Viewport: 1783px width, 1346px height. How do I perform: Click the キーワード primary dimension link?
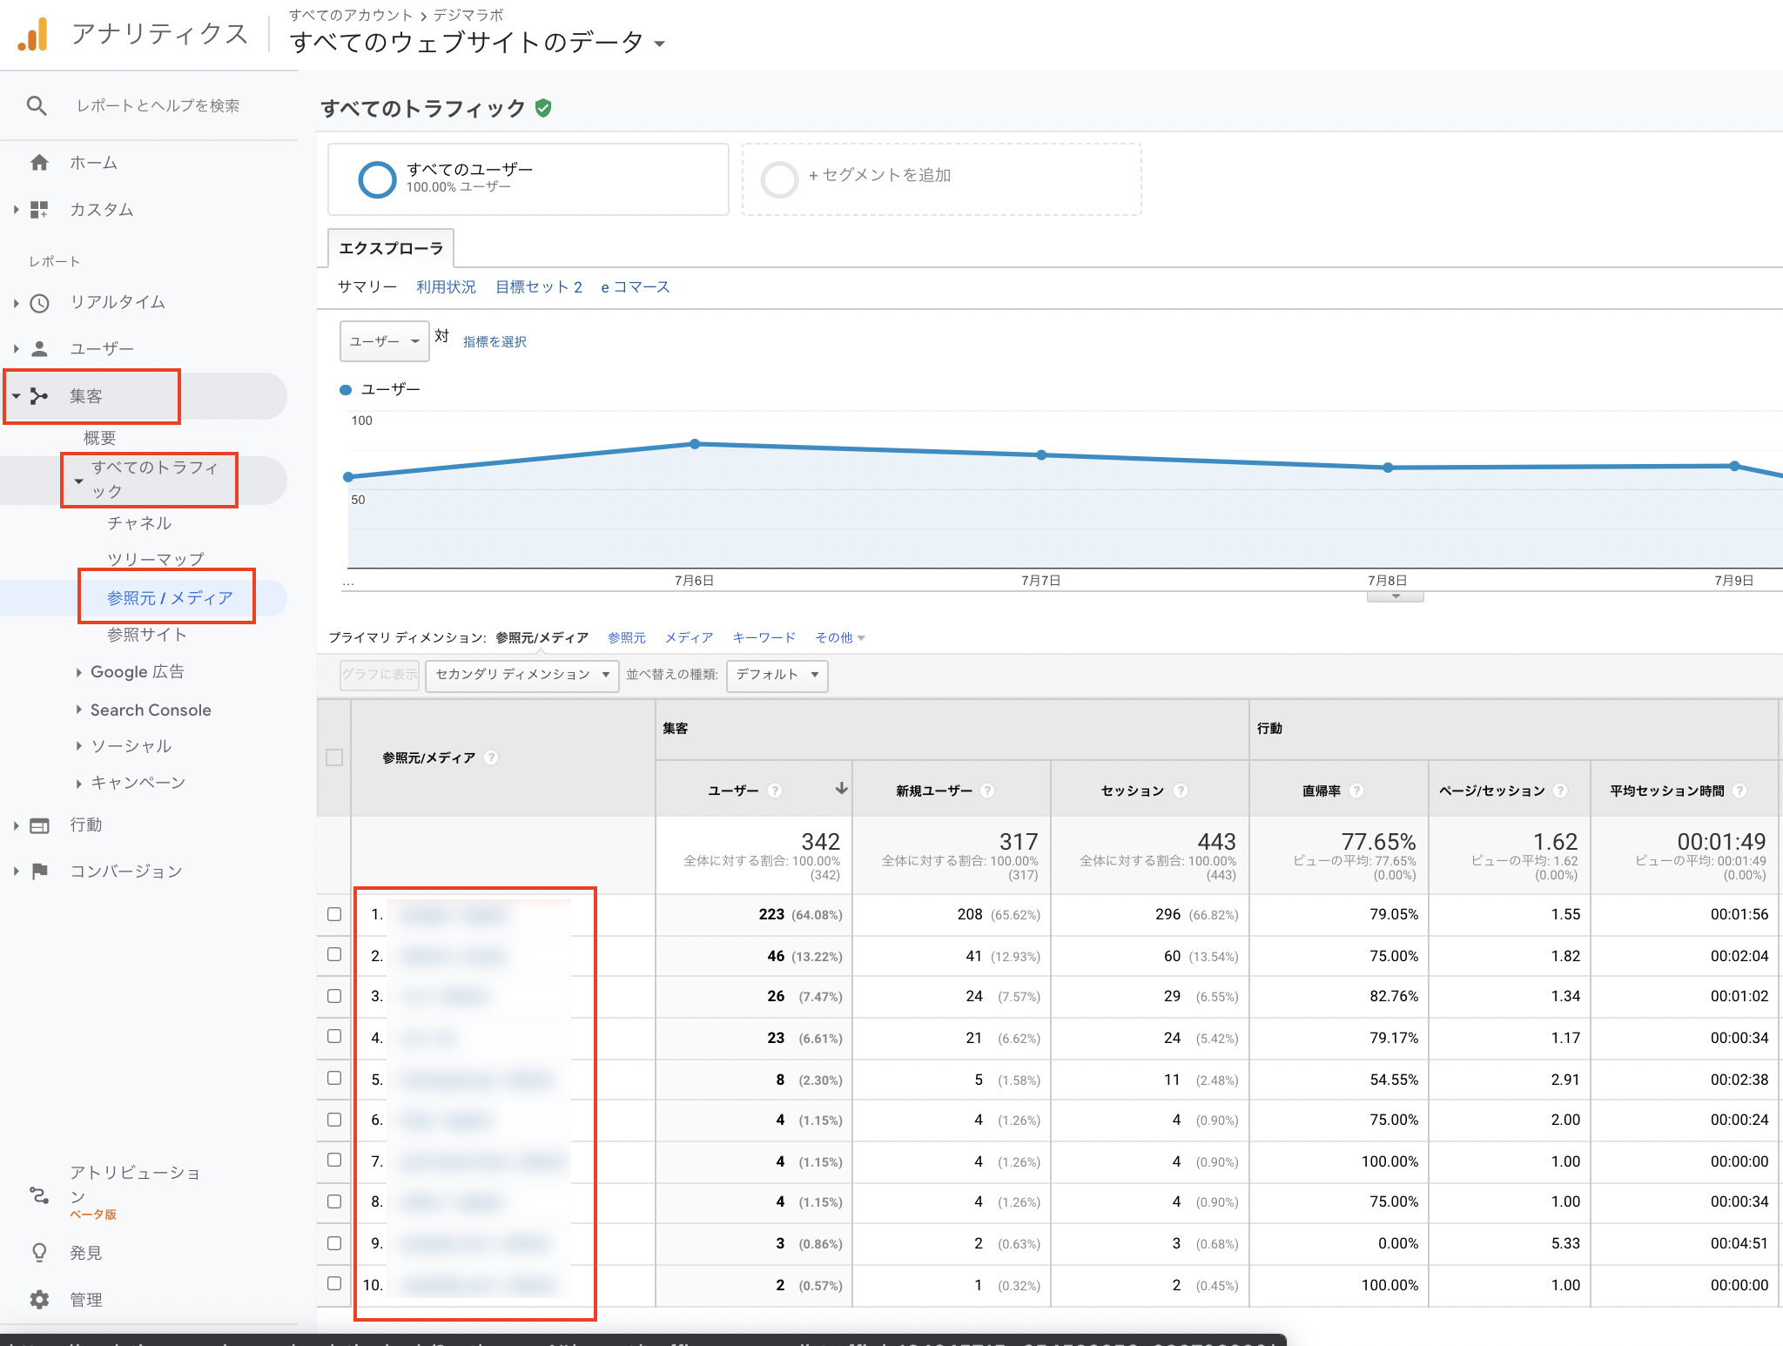pos(764,638)
